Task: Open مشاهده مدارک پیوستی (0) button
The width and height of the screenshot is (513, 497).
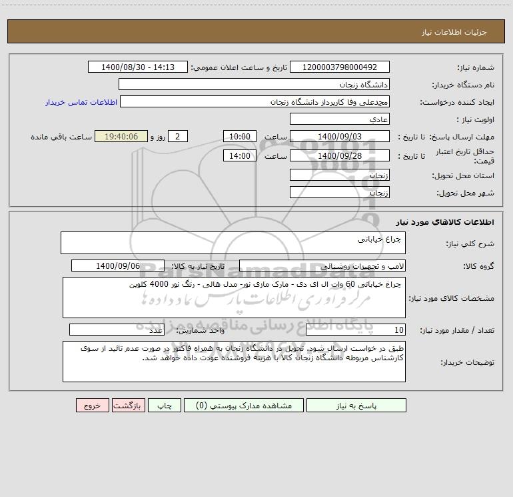Action: [x=244, y=405]
